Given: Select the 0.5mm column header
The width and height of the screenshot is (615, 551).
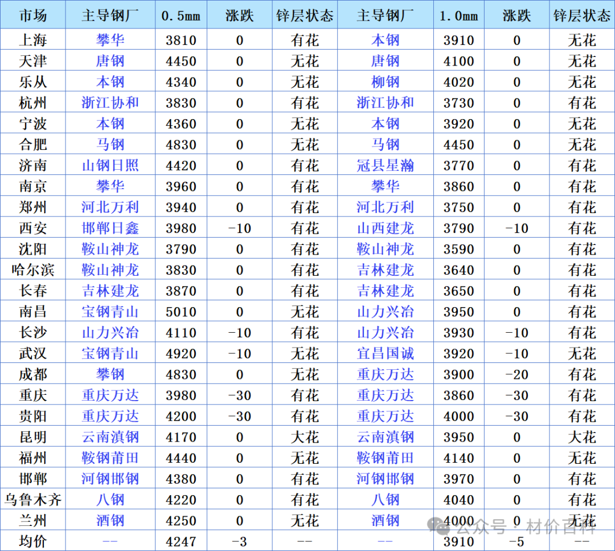Looking at the screenshot, I should tap(181, 16).
